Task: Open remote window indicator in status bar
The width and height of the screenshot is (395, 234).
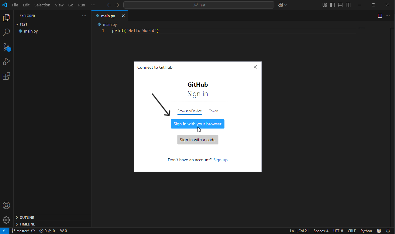Action: point(5,231)
